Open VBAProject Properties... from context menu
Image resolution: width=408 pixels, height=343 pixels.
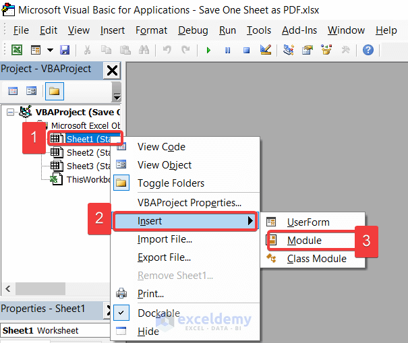[186, 203]
